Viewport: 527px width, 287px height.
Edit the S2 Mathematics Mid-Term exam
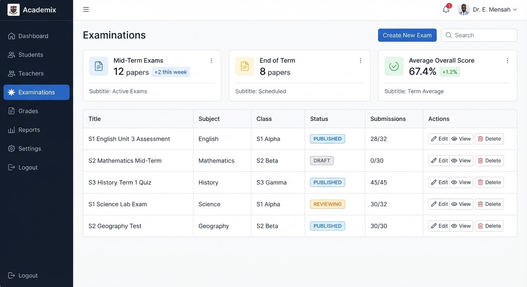(x=439, y=161)
